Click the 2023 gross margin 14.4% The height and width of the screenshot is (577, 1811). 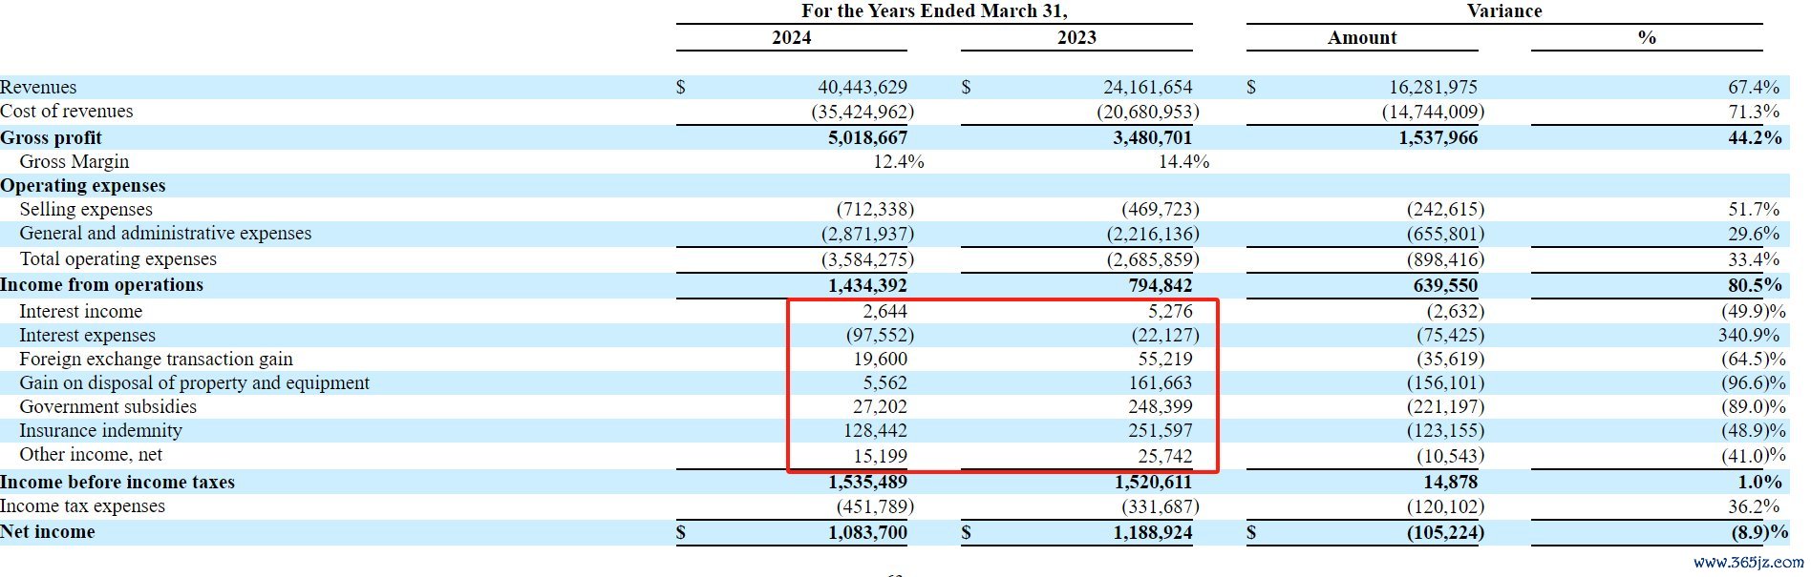tap(1183, 162)
